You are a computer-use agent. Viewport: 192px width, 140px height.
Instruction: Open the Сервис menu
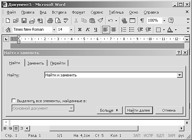[x=97, y=12]
